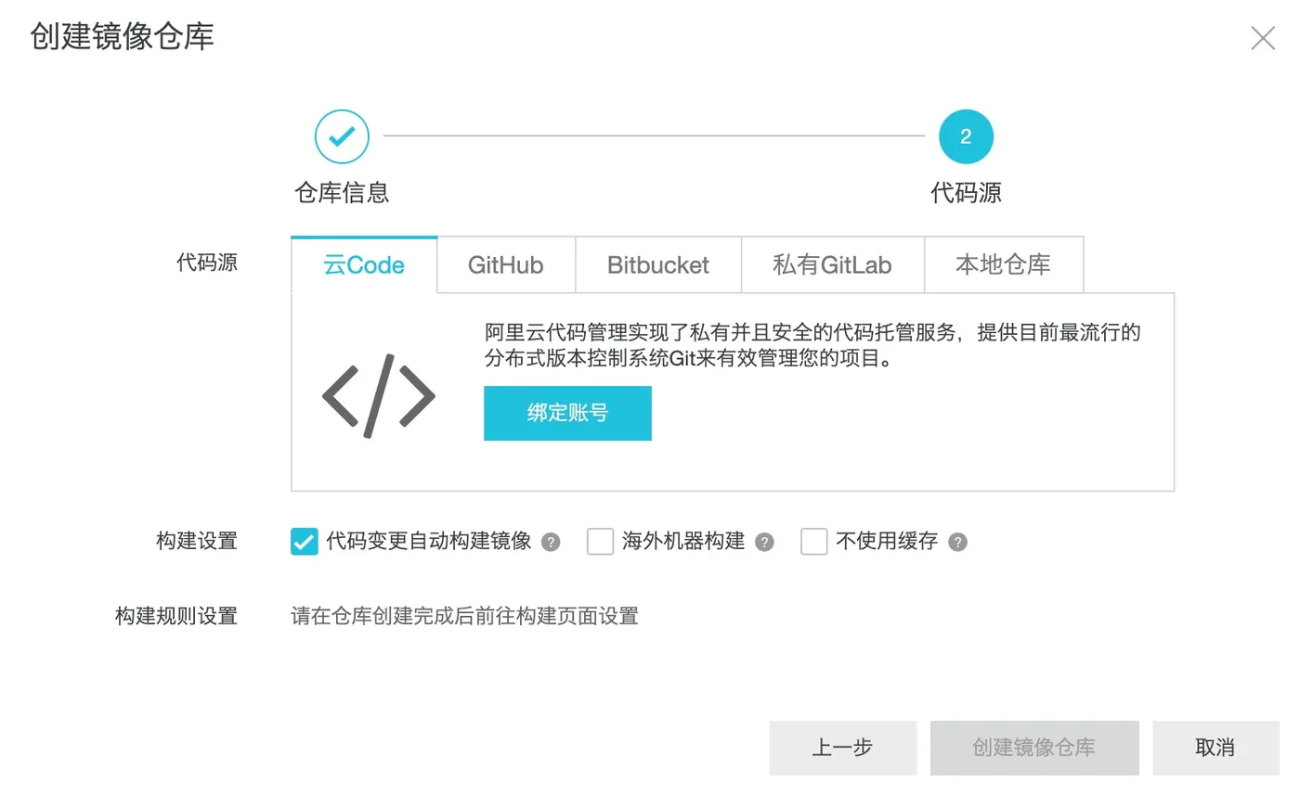Click the completed 仓库信息 step checkmark
This screenshot has height=808, width=1300.
click(x=342, y=136)
